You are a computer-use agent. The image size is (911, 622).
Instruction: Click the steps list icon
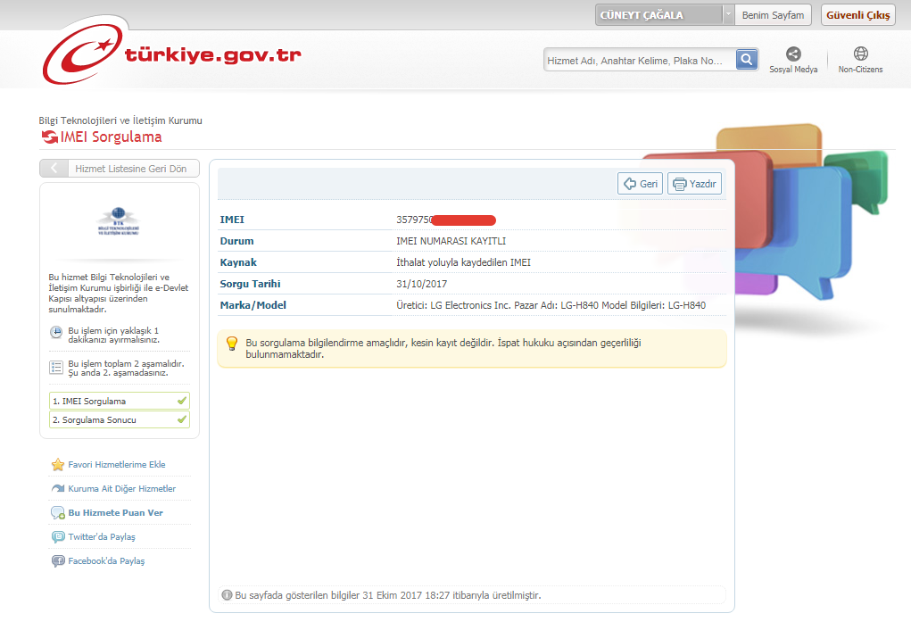(x=56, y=367)
